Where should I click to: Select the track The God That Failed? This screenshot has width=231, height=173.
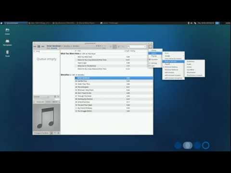pos(114,105)
